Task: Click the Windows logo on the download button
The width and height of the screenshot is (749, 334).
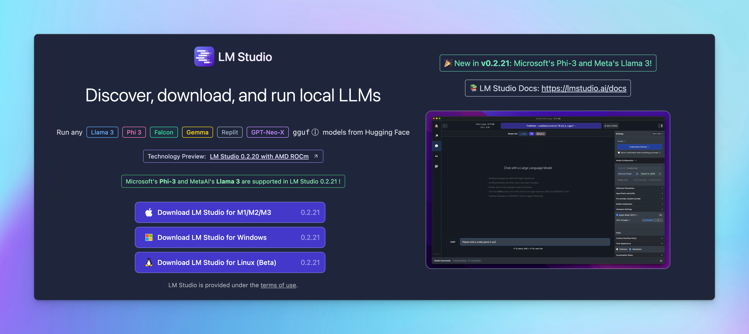Action: coord(149,238)
